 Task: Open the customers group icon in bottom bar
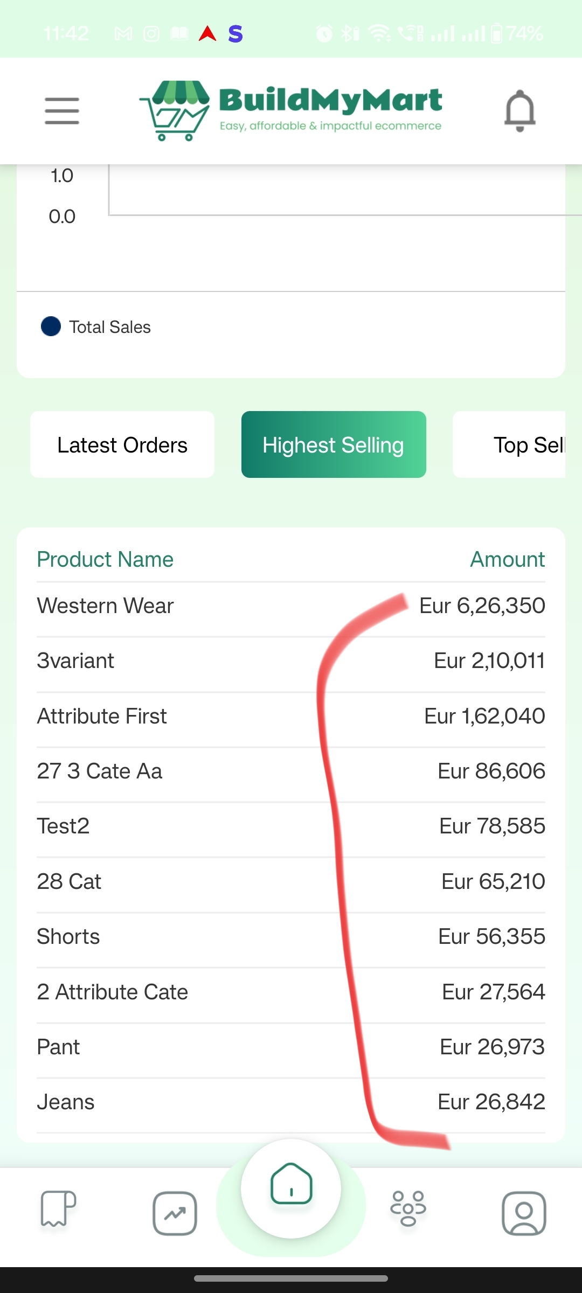click(x=408, y=1208)
